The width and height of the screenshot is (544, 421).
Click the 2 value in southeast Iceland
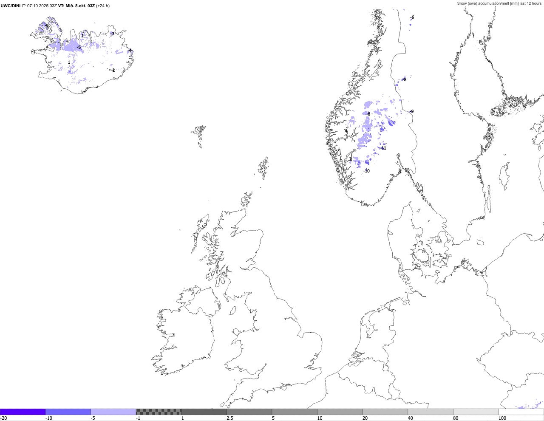(113, 71)
